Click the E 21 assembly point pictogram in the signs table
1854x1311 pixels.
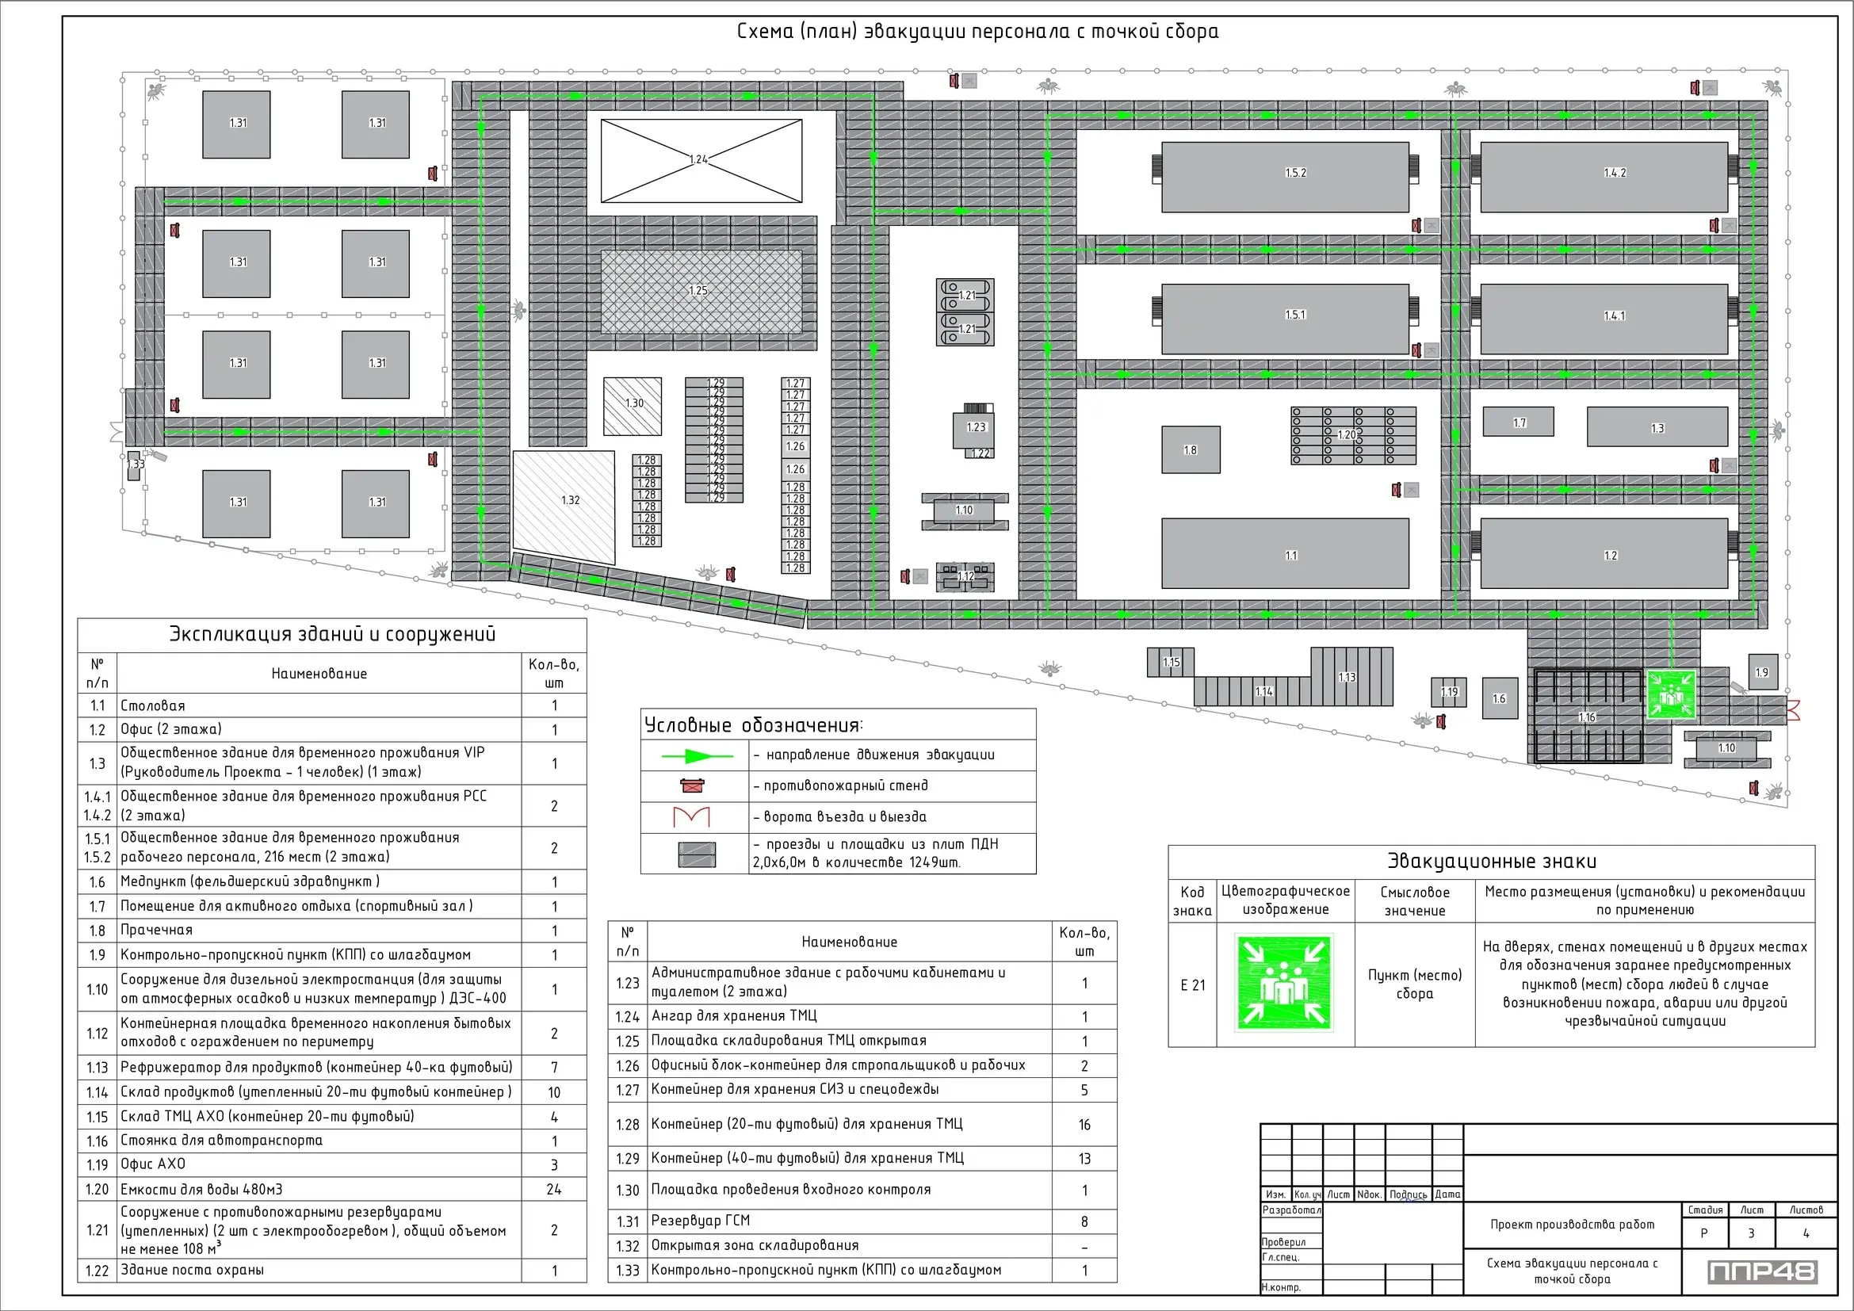1284,982
